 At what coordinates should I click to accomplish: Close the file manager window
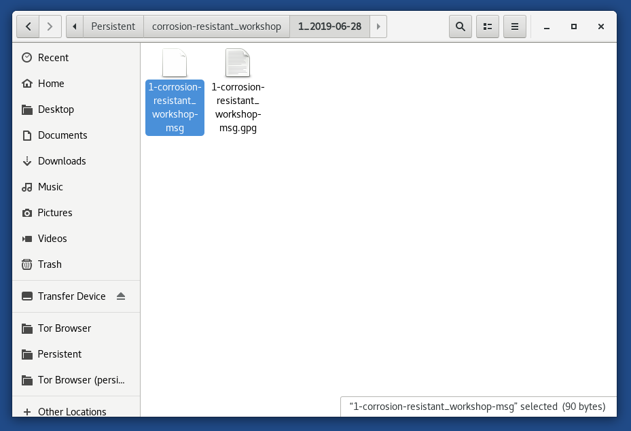coord(601,27)
